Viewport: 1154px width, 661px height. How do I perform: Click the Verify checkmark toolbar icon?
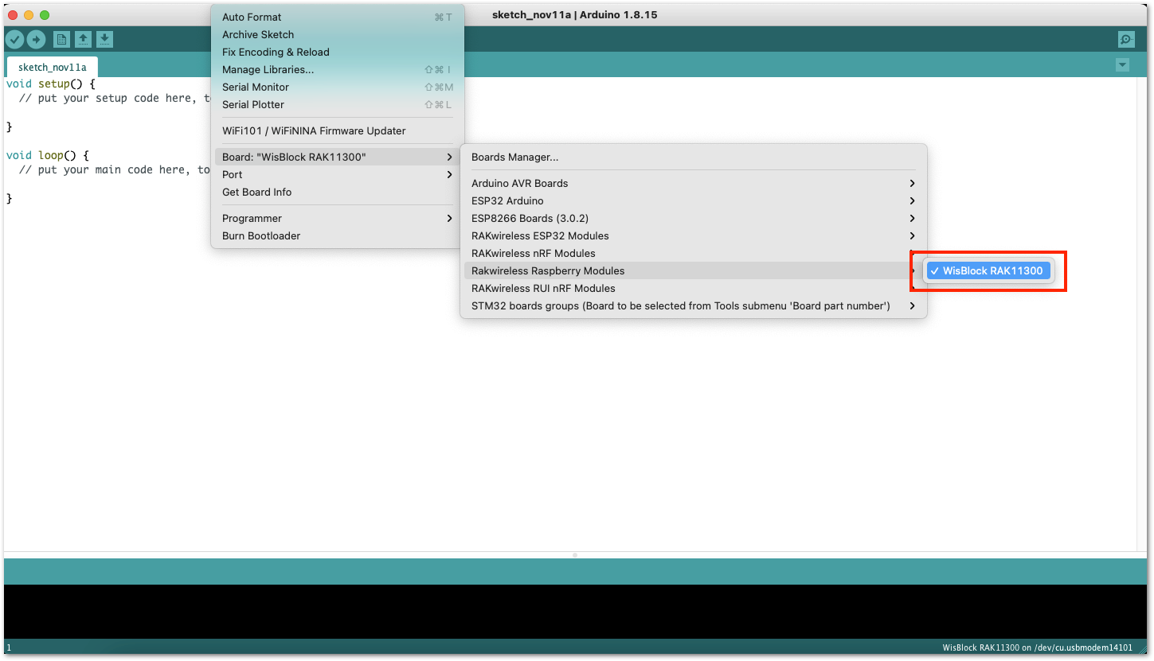pos(14,39)
